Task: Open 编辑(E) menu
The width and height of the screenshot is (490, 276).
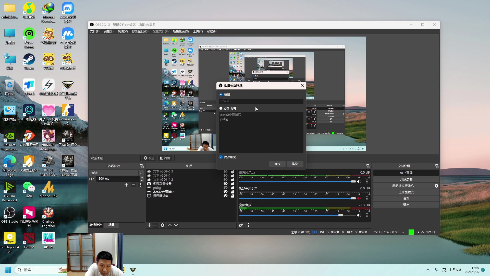Action: (108, 31)
